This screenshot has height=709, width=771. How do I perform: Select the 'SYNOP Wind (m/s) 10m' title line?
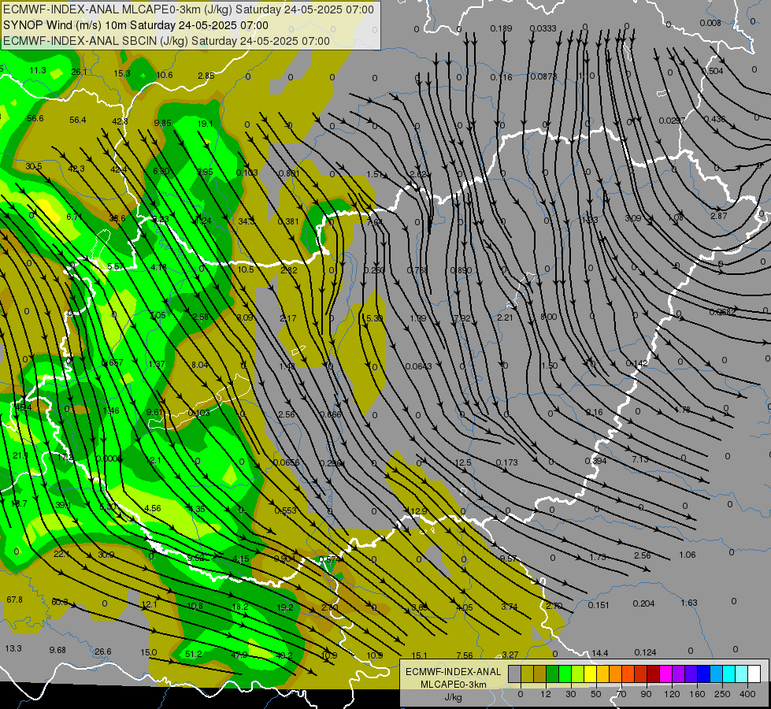[x=135, y=25]
